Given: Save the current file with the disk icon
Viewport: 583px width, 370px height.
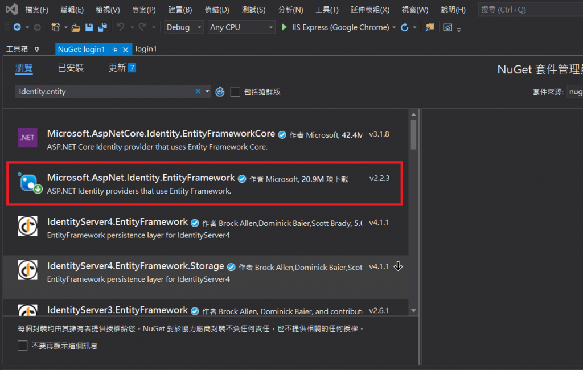Looking at the screenshot, I should click(89, 27).
